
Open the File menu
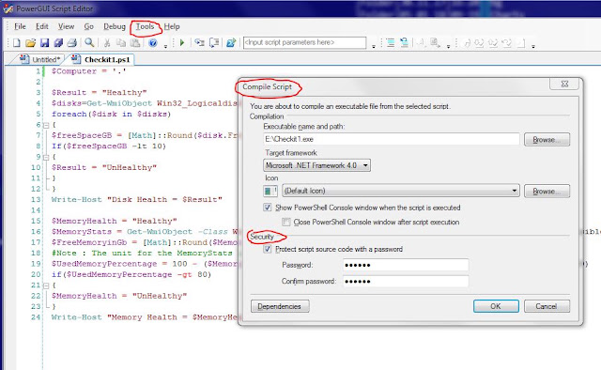[x=20, y=26]
